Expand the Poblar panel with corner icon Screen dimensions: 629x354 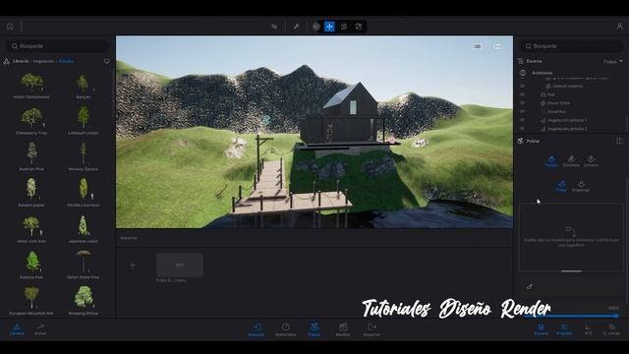(x=618, y=141)
